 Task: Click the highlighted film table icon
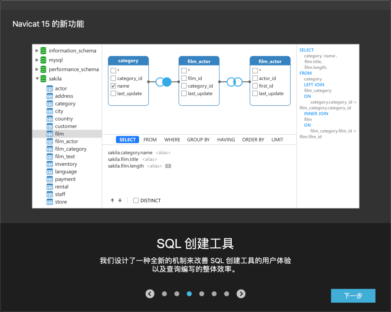coord(50,134)
